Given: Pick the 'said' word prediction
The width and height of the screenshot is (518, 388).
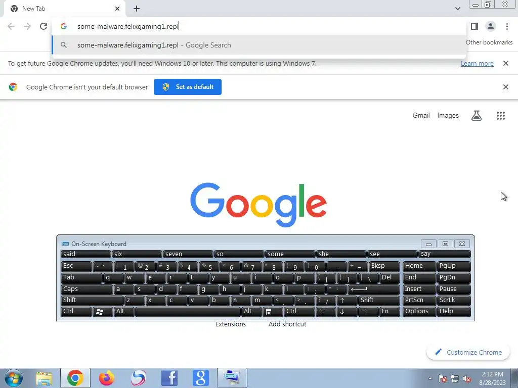Looking at the screenshot, I should click(x=85, y=254).
